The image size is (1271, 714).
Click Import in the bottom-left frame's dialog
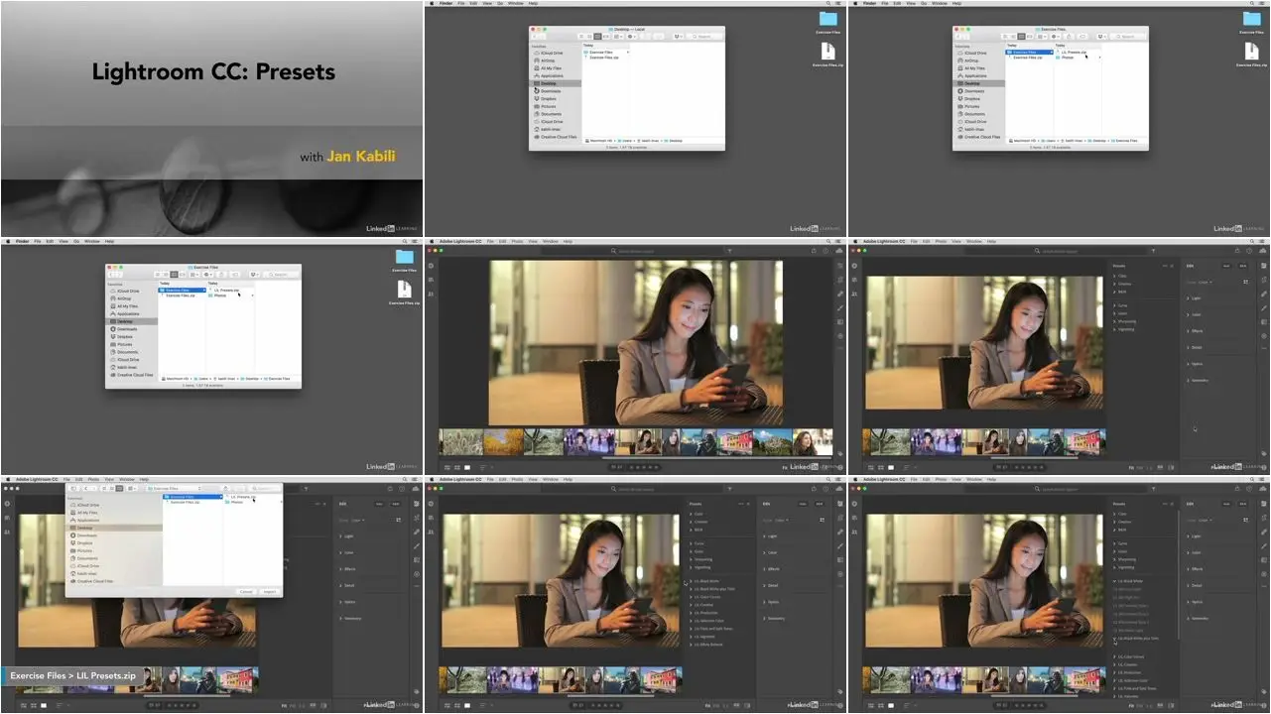point(270,591)
